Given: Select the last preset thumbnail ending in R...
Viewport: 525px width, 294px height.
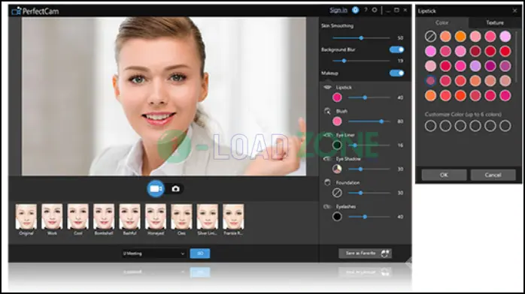Looking at the screenshot, I should 233,217.
